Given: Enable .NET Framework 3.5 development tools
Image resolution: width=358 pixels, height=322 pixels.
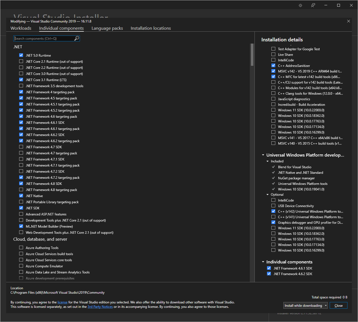Looking at the screenshot, I should (x=21, y=86).
